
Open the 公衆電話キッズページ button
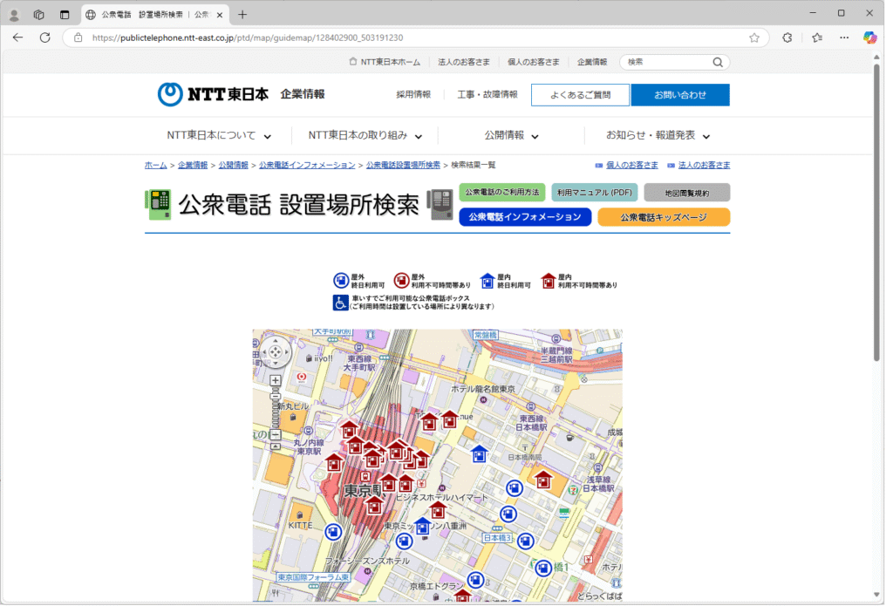(x=664, y=217)
